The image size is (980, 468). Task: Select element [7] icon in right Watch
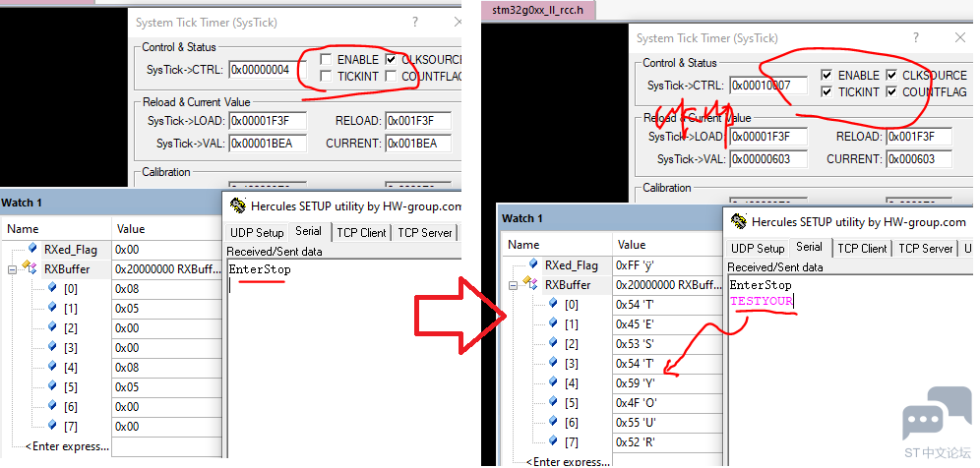pyautogui.click(x=553, y=441)
